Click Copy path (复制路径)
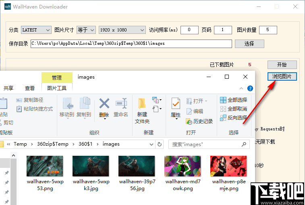The width and height of the screenshot is (305, 205). click(x=29, y=100)
